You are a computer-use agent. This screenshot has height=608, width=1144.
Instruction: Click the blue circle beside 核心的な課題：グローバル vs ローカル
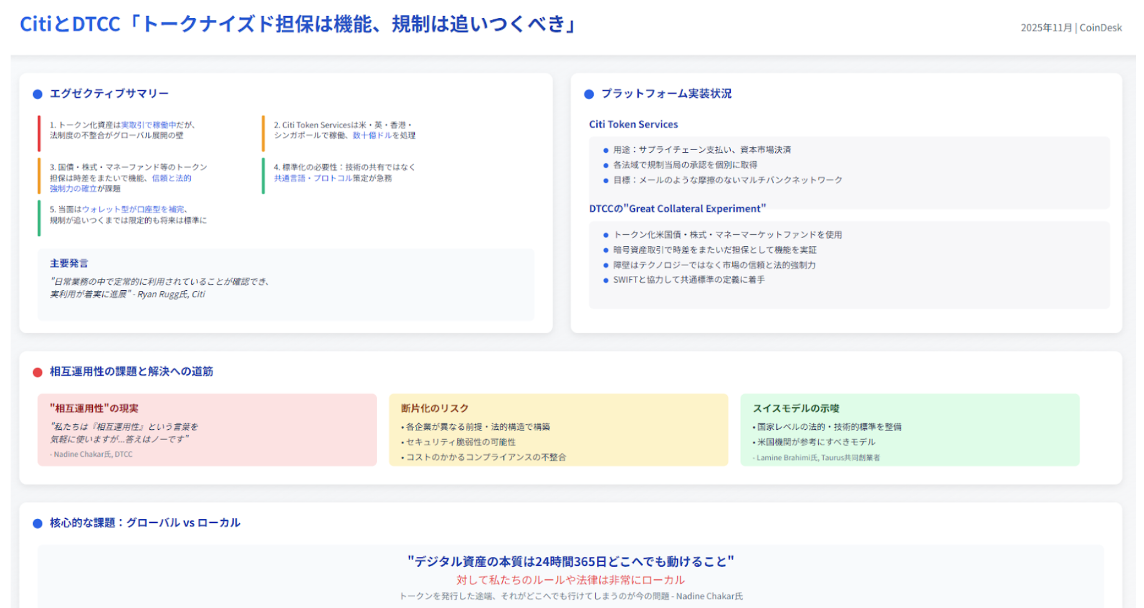[36, 523]
